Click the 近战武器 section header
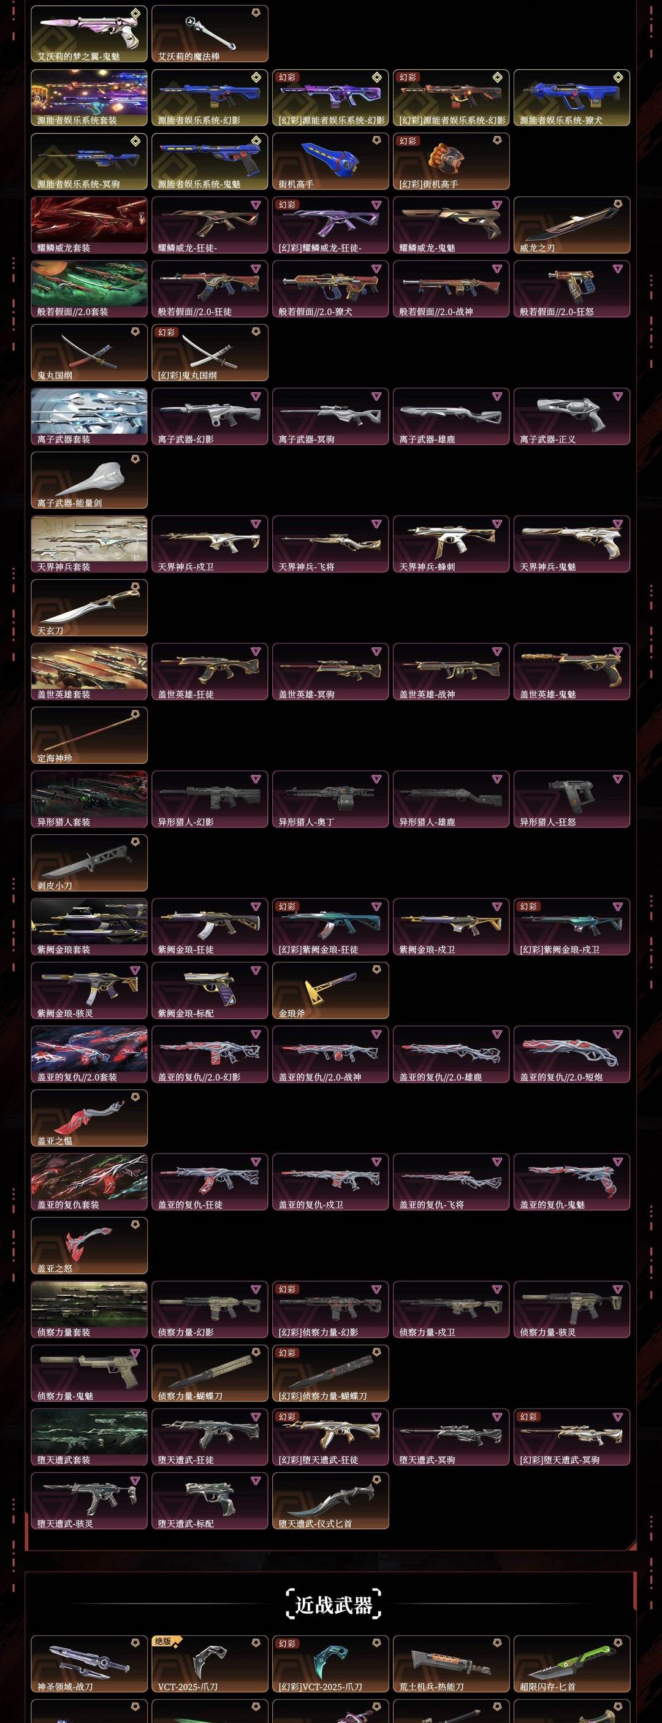 pos(333,1605)
